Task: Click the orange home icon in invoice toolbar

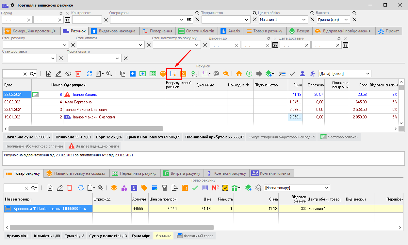Action: pos(239,74)
